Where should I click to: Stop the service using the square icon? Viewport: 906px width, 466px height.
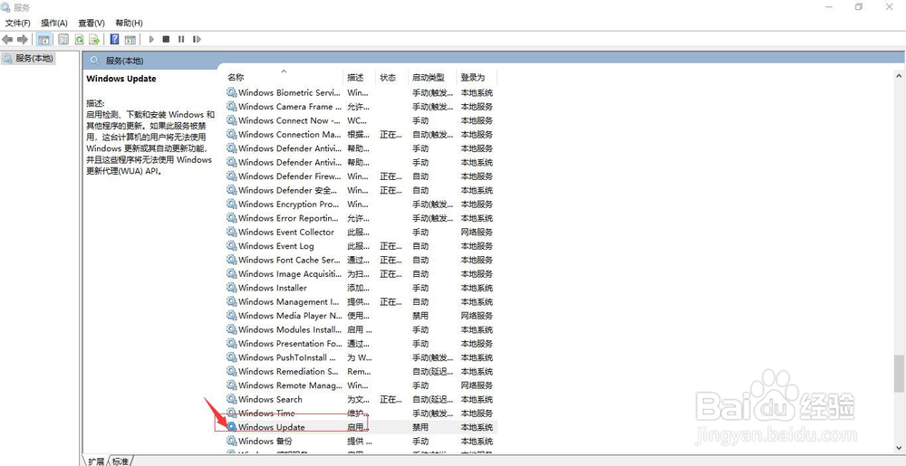[166, 39]
